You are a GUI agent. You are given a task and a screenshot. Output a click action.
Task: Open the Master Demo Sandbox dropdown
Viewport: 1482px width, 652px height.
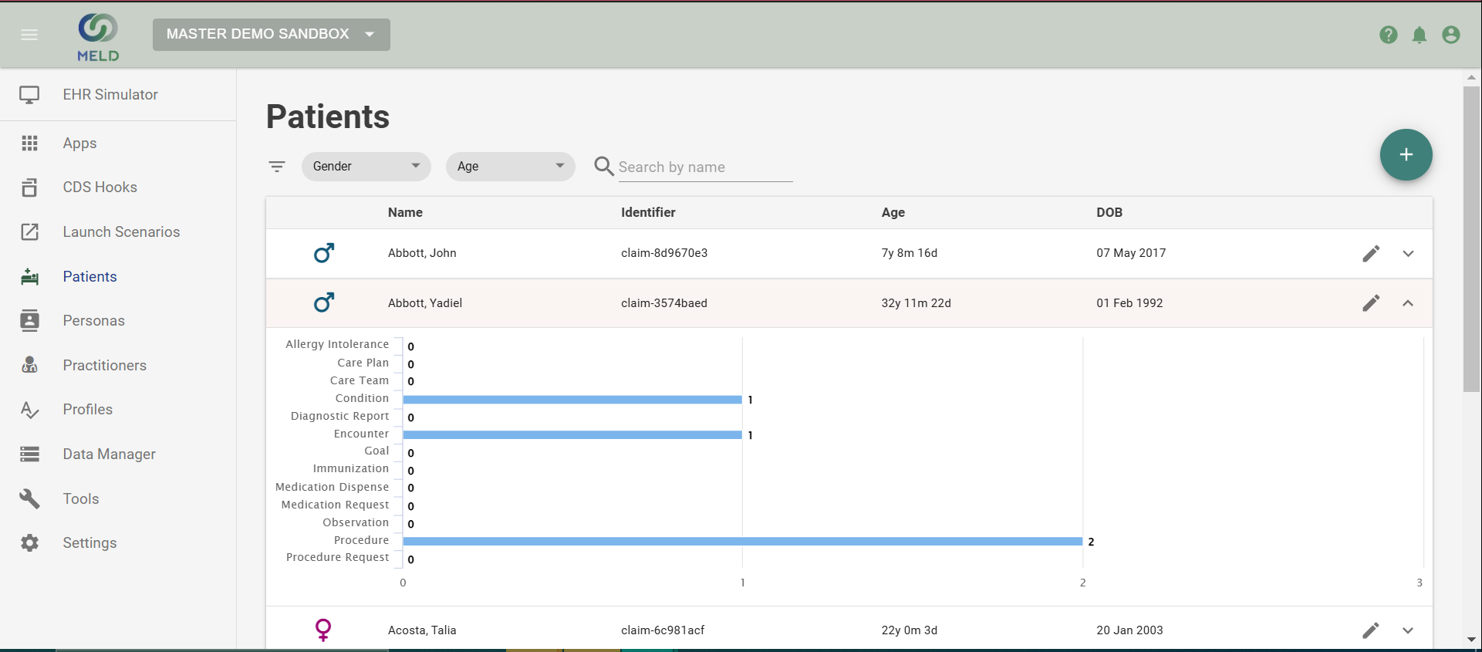pos(271,35)
